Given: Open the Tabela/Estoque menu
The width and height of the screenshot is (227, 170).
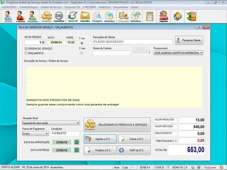Looking at the screenshot, I should point(29,7).
